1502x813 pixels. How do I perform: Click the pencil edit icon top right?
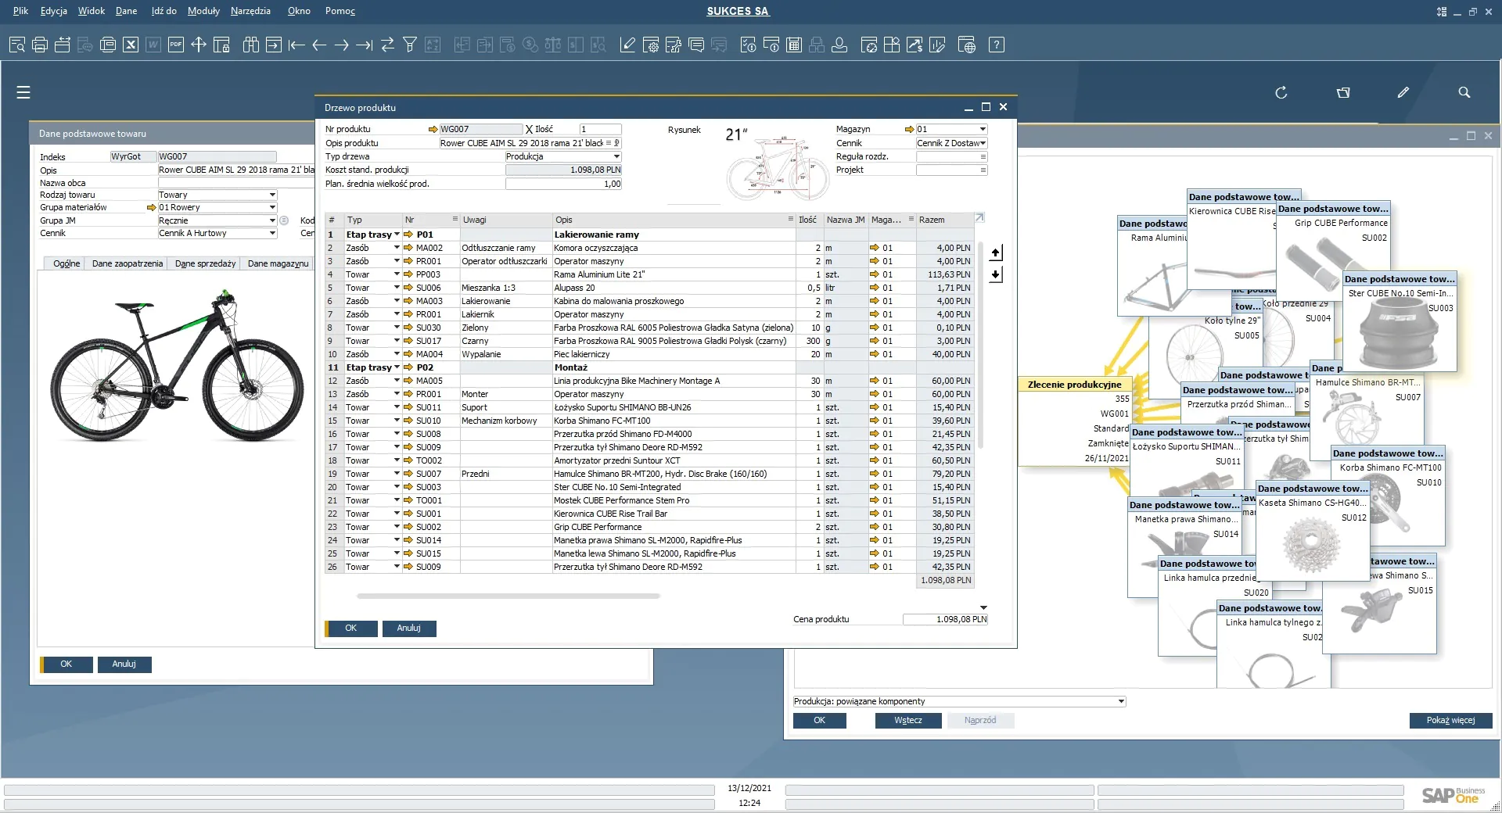point(1403,92)
